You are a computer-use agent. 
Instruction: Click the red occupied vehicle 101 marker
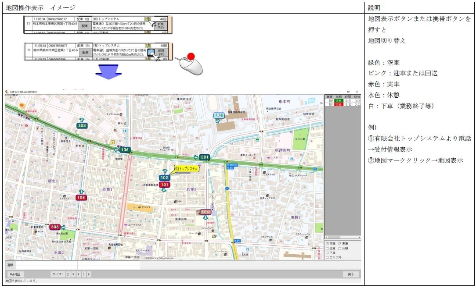coord(165,185)
